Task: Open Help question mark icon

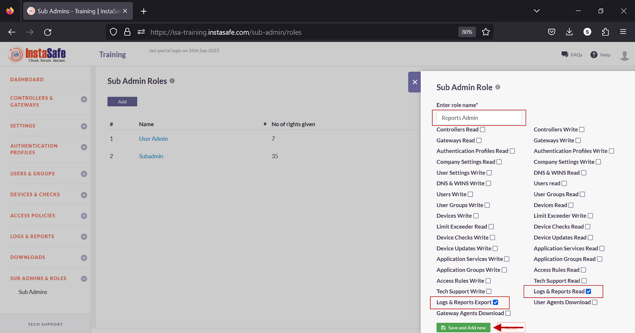Action: 594,55
